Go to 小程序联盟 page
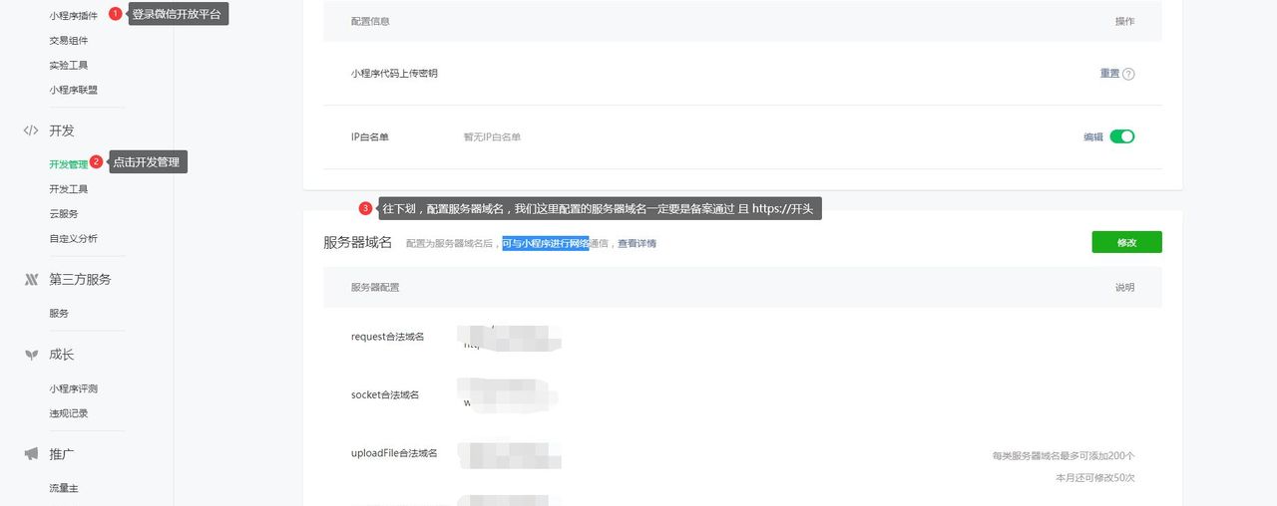Viewport: 1277px width, 506px height. (74, 90)
